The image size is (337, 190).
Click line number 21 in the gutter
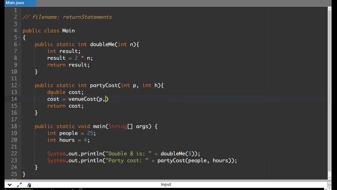[x=14, y=147]
